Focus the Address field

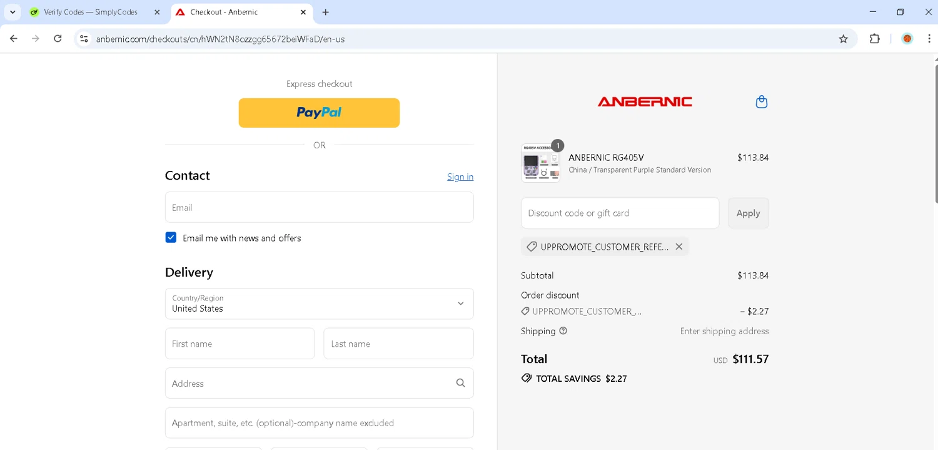click(x=319, y=383)
